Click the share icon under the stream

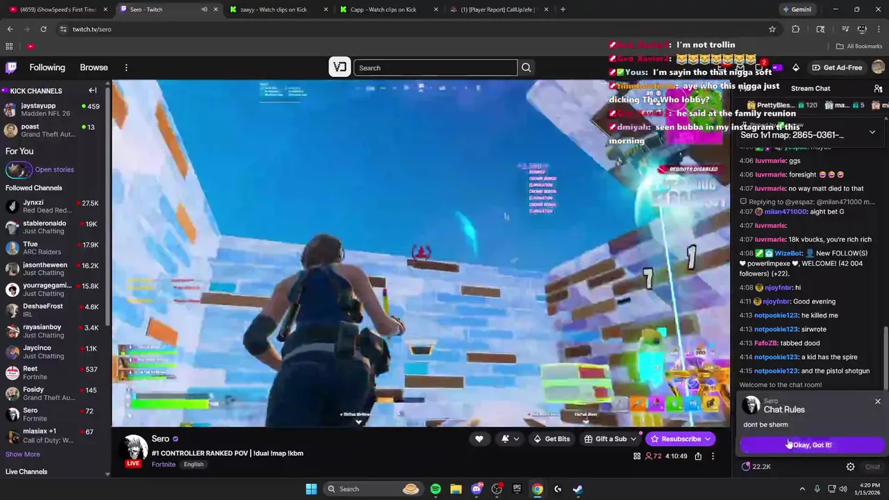coord(698,456)
